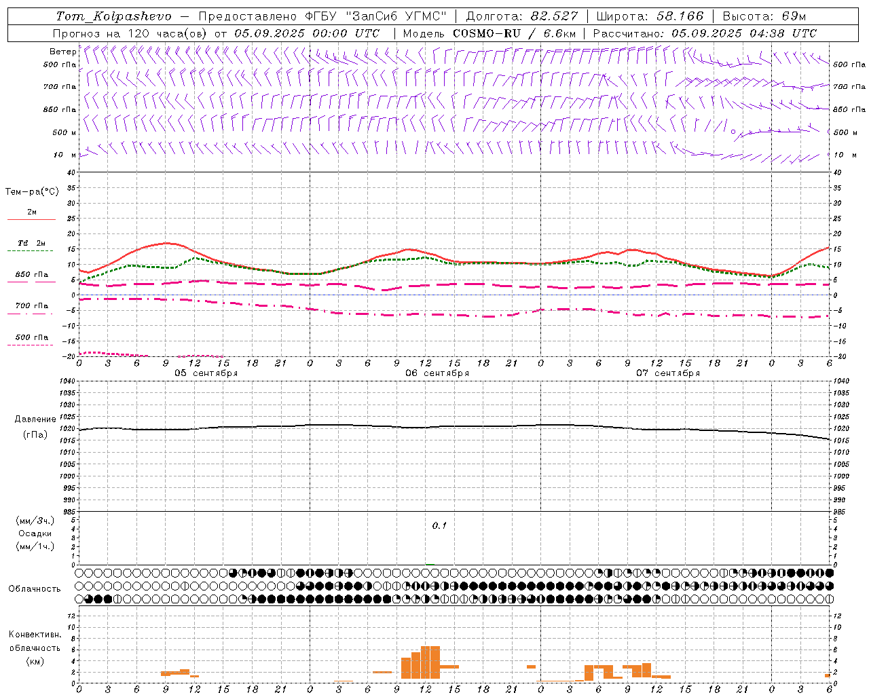Image resolution: width=869 pixels, height=695 pixels.
Task: Click the Ветер wind panel label
Action: click(62, 52)
